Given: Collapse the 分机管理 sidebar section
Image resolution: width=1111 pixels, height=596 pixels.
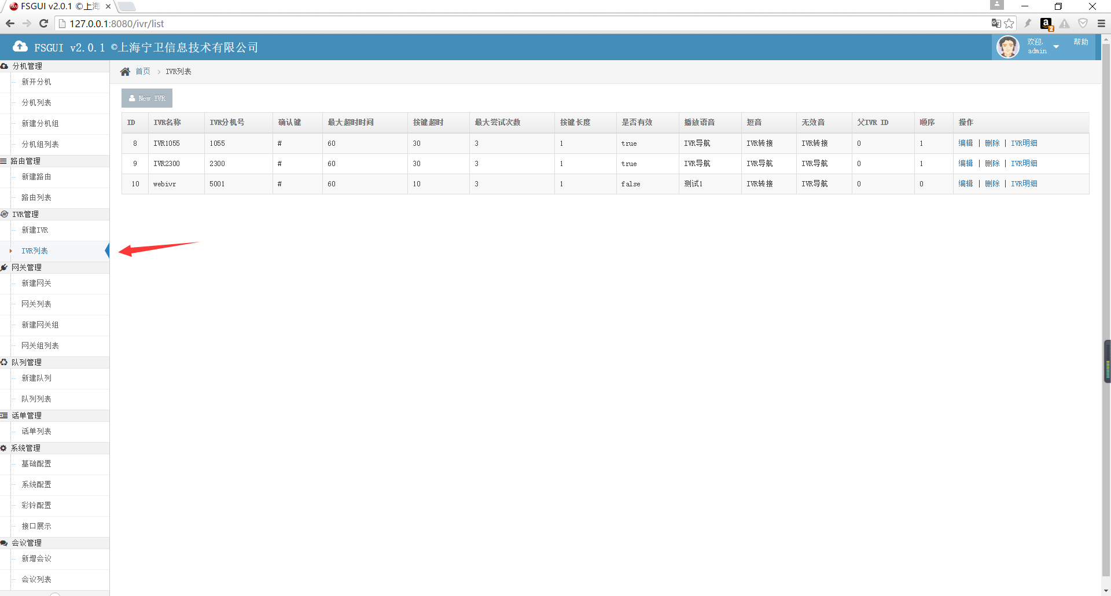Looking at the screenshot, I should pyautogui.click(x=27, y=66).
